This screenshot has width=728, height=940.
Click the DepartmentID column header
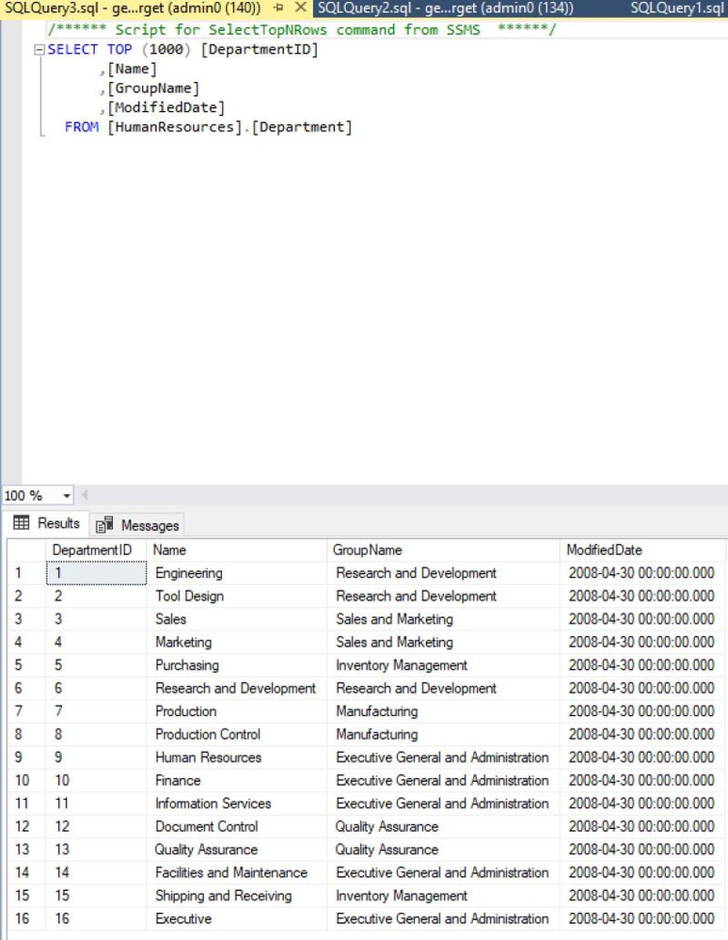click(x=96, y=550)
